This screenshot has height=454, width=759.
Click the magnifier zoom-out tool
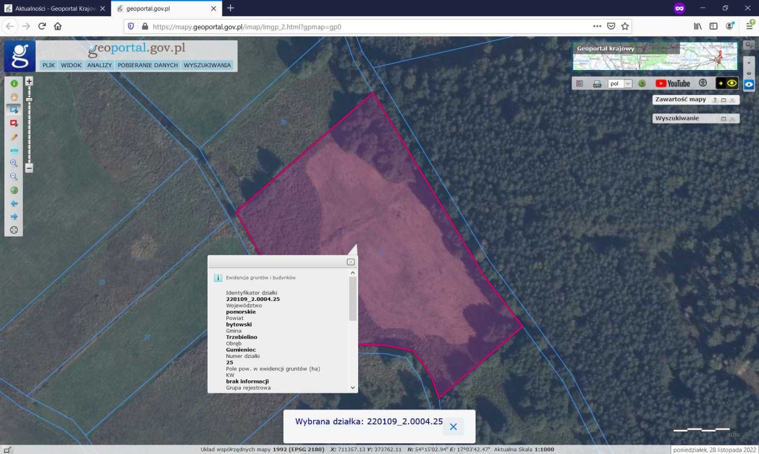pos(14,177)
